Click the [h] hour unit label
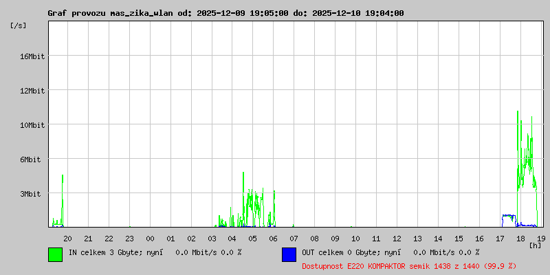This screenshot has width=550, height=275. [536, 245]
